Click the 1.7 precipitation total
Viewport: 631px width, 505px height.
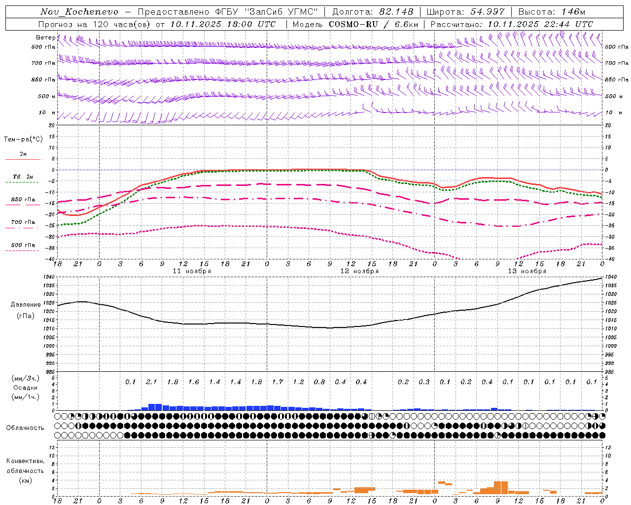(277, 382)
